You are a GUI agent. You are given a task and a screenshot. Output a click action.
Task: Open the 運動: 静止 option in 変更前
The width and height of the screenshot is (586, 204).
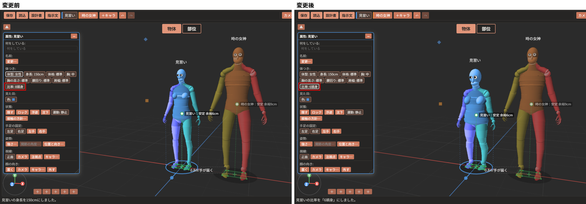(59, 112)
